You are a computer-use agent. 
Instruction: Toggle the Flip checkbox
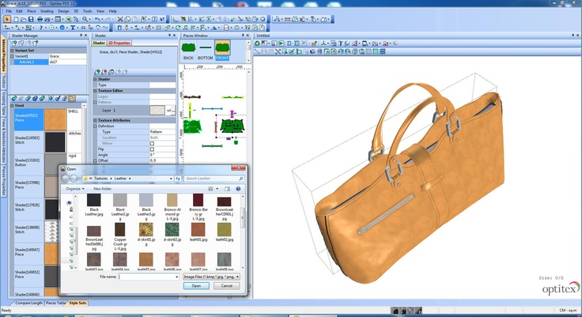pyautogui.click(x=152, y=149)
